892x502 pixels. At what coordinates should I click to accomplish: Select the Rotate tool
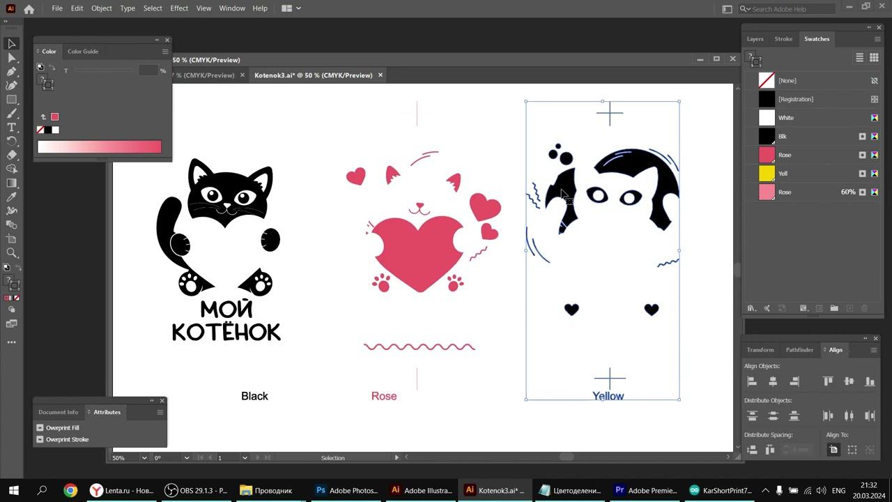coord(12,142)
